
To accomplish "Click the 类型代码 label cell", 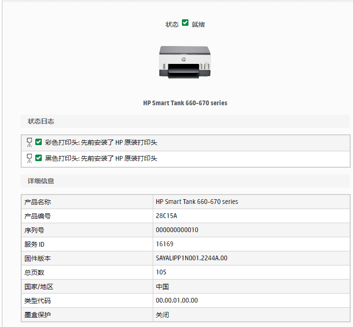I will tap(87, 300).
